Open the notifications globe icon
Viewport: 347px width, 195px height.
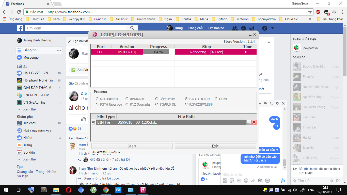(252, 28)
